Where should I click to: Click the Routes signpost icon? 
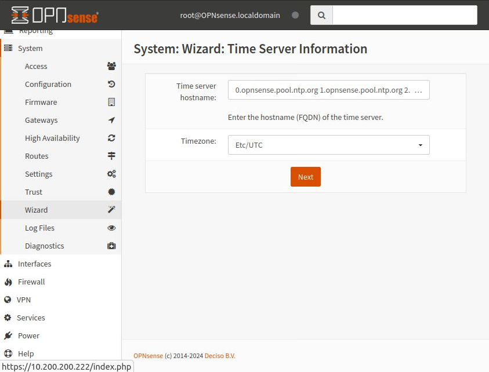coord(111,156)
